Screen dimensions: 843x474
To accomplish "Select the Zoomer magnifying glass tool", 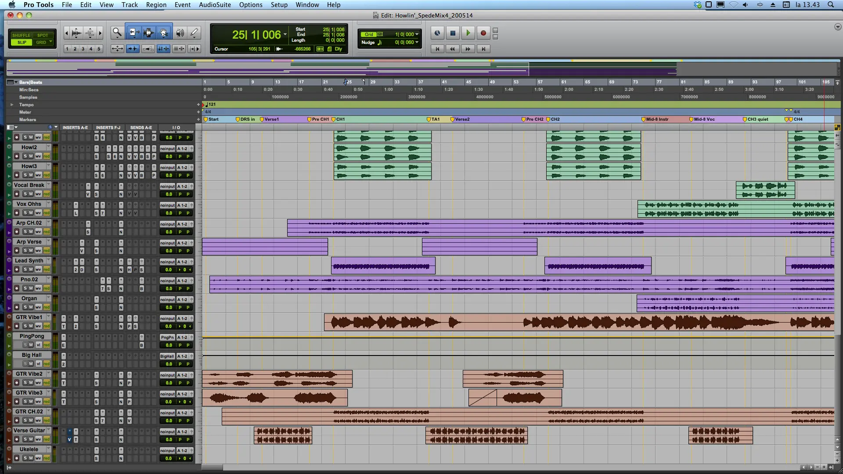I will [117, 32].
